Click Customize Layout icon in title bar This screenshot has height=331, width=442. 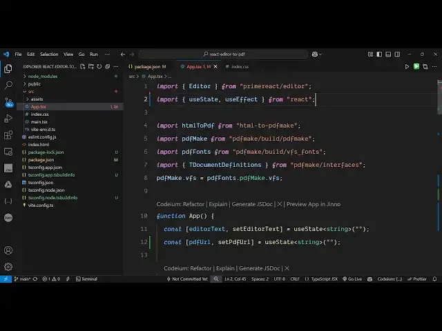[370, 54]
